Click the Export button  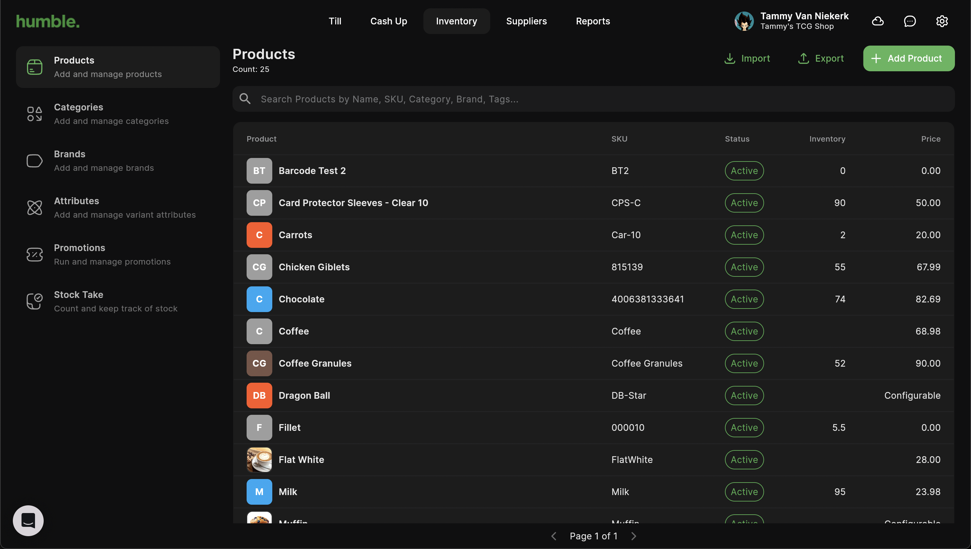click(x=820, y=58)
